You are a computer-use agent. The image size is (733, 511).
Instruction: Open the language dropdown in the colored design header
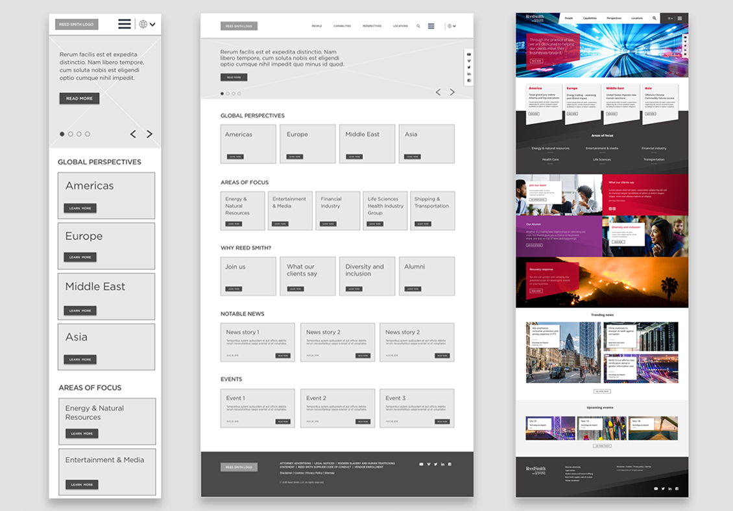point(670,18)
